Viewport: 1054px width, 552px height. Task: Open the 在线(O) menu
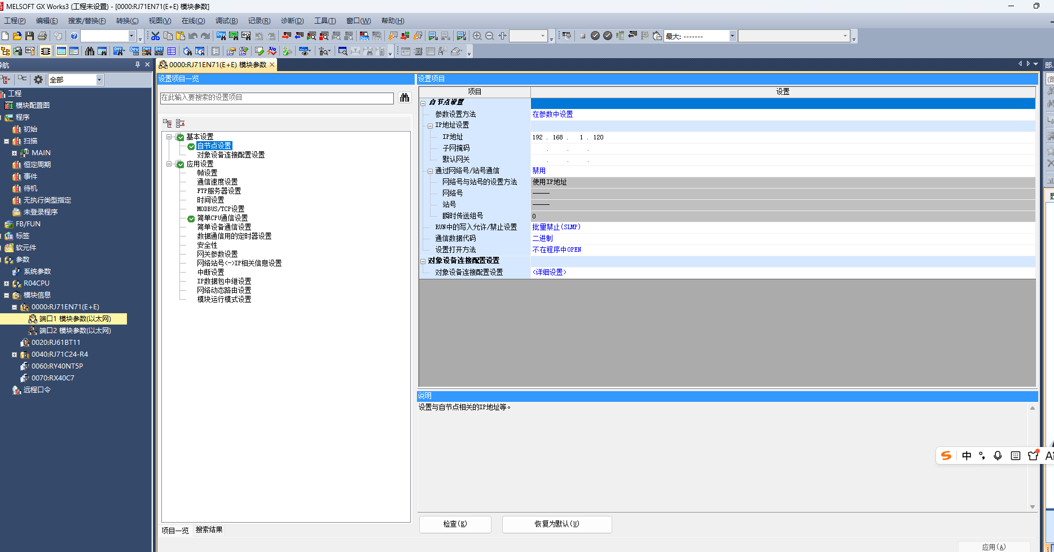(193, 21)
